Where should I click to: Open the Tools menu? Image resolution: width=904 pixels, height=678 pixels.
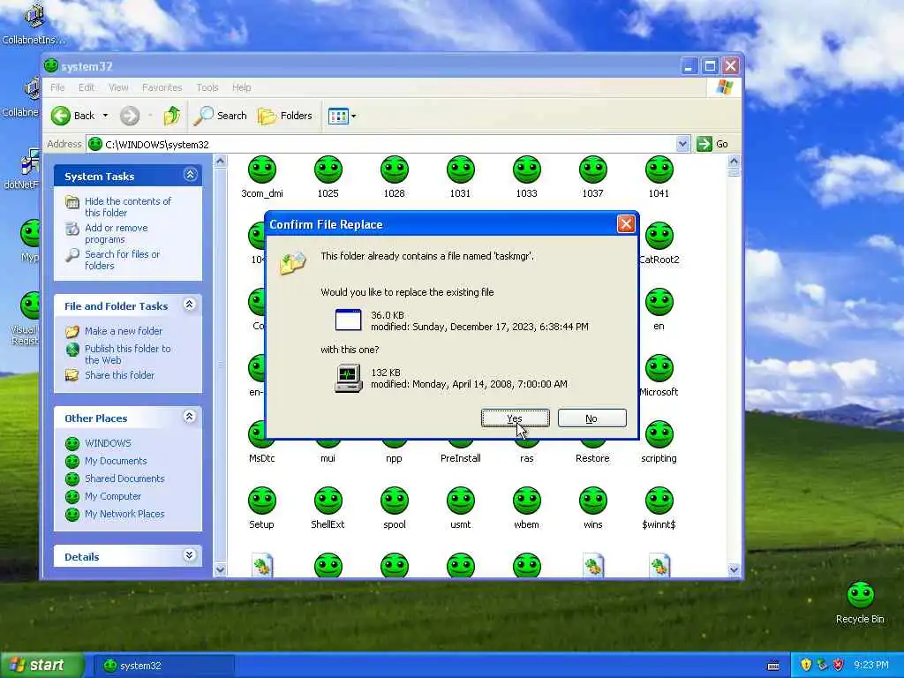(x=207, y=87)
